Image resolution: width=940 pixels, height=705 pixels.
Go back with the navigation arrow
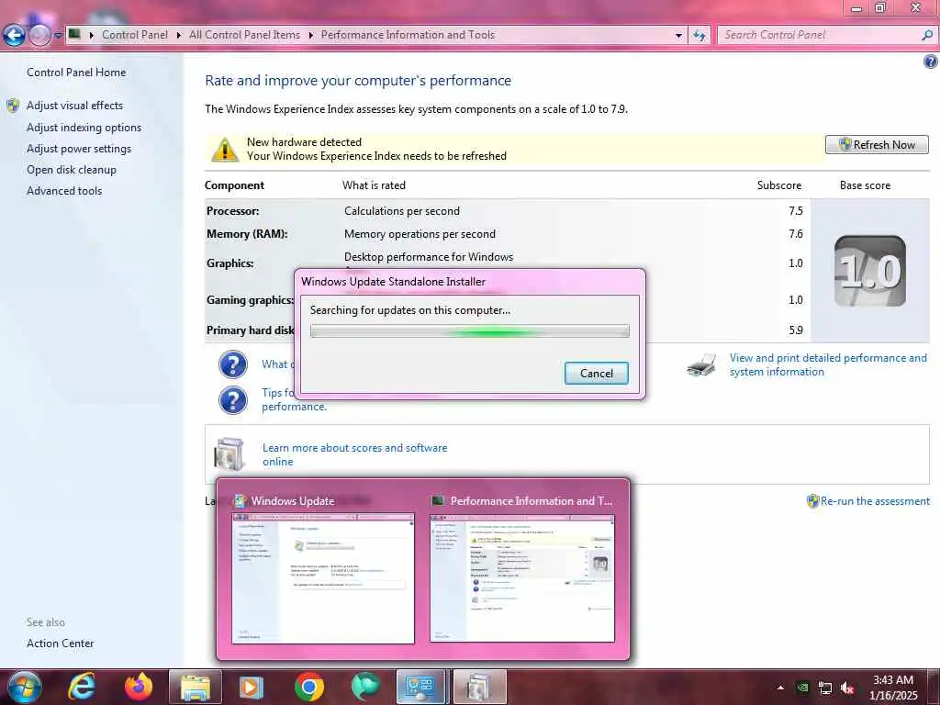point(14,36)
